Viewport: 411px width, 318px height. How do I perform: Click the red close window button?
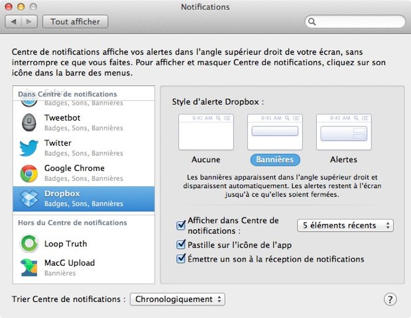[x=9, y=7]
